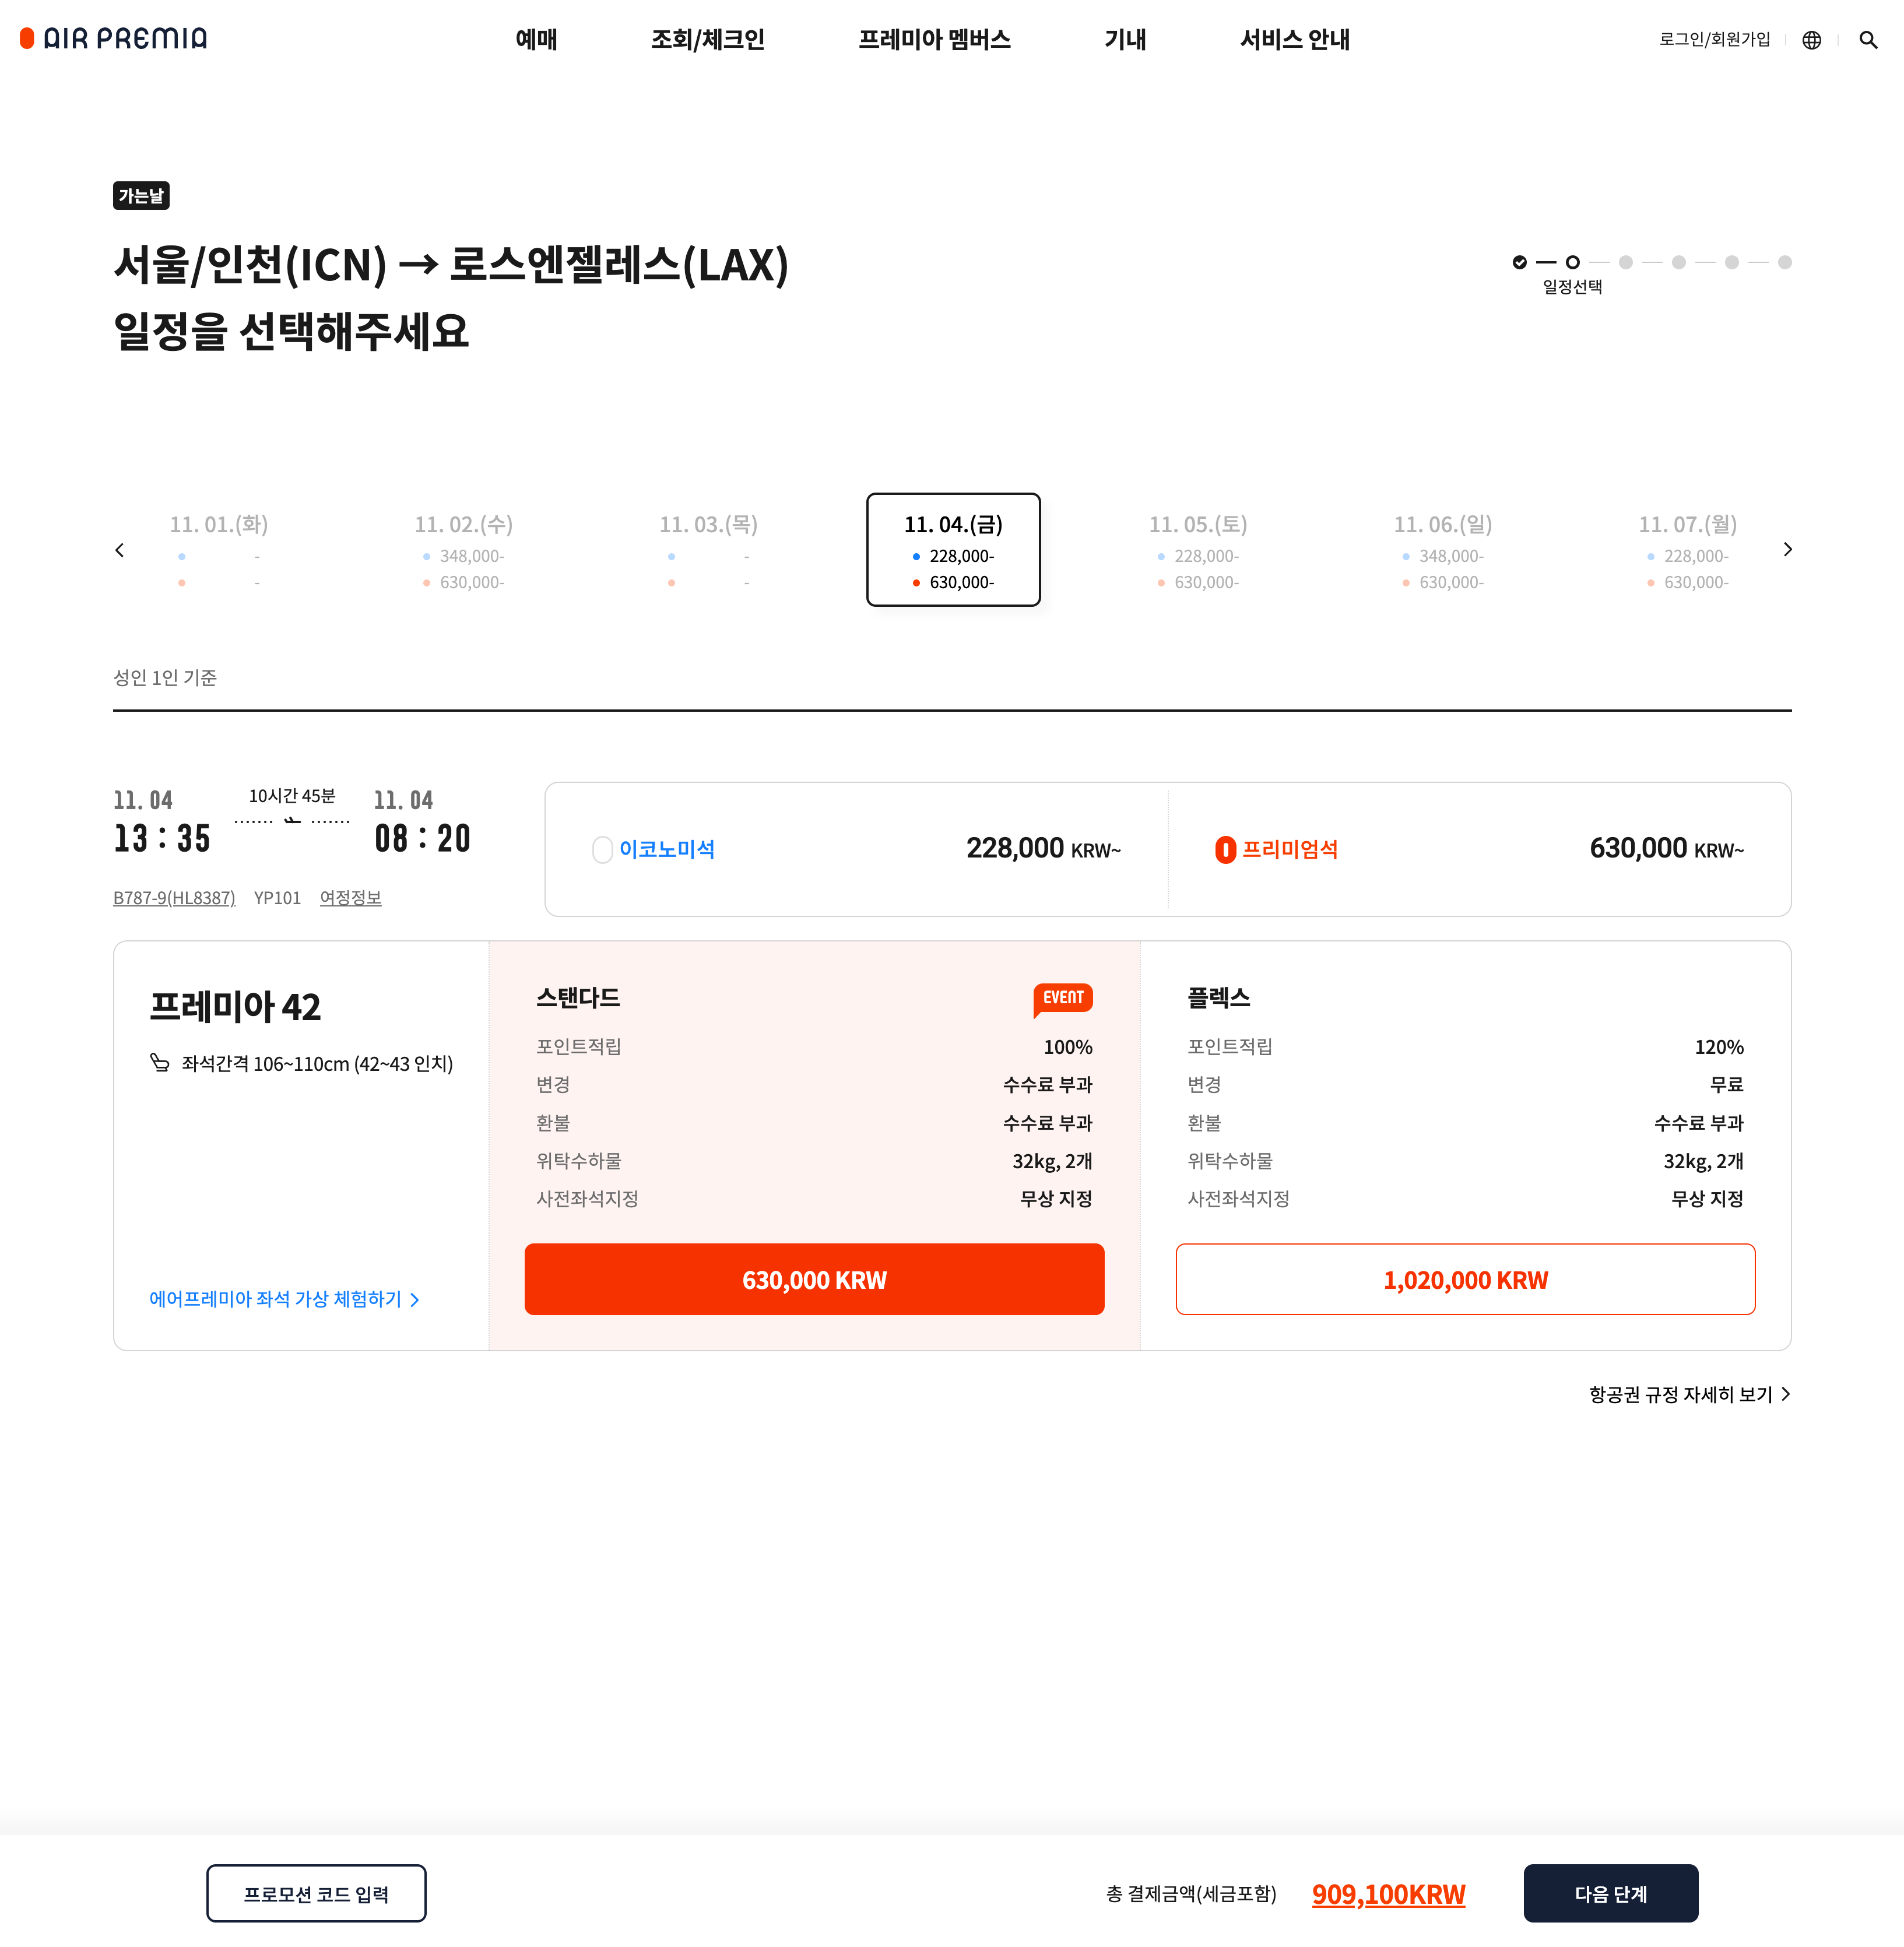Click the last step dot in progress
This screenshot has height=1947, width=1904.
[1784, 262]
